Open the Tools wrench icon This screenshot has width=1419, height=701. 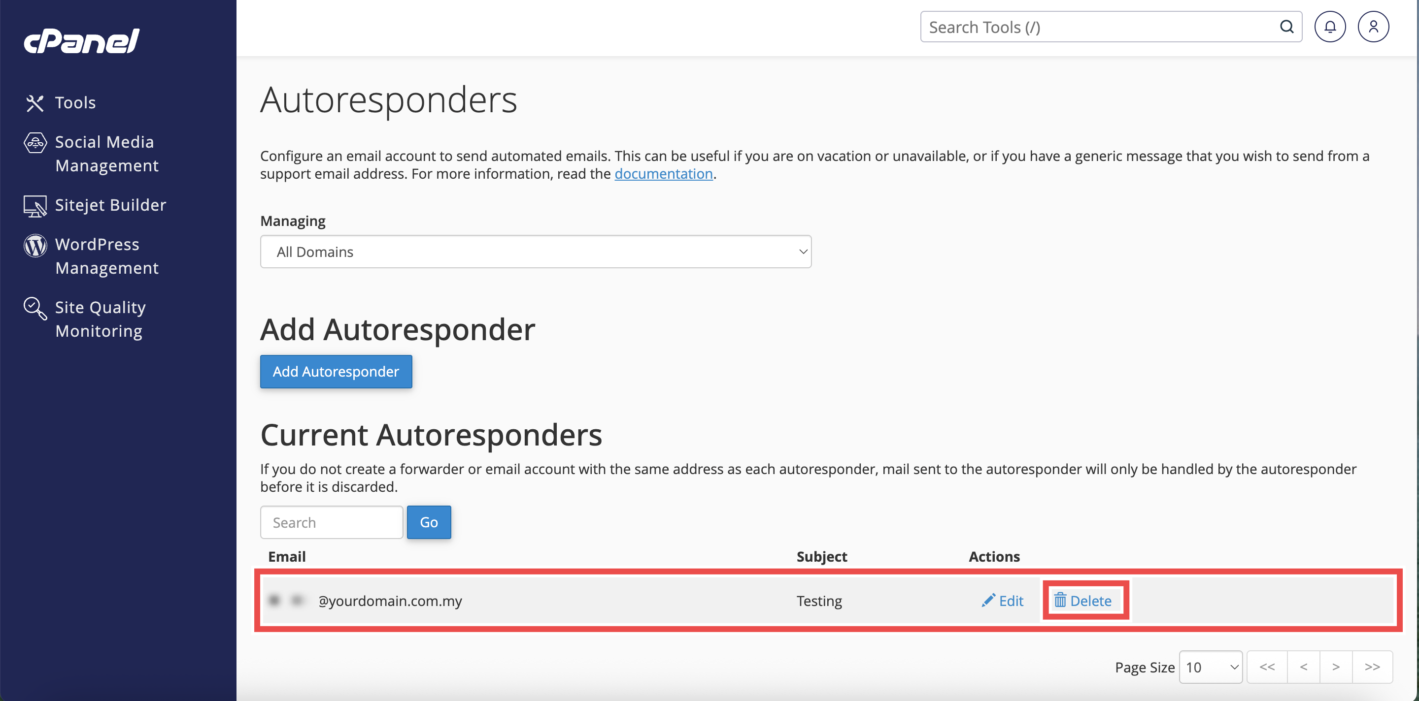tap(34, 103)
